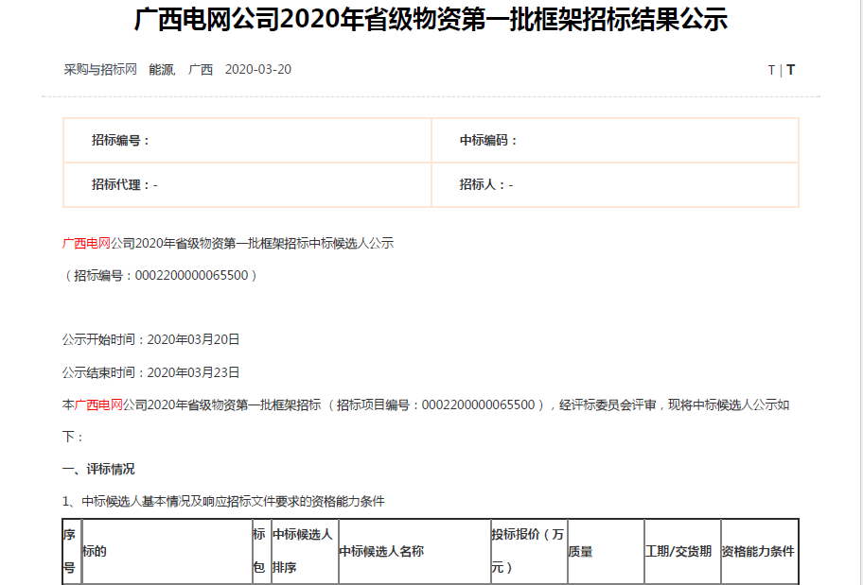Click the bold larger T font size button
Image resolution: width=863 pixels, height=585 pixels.
[x=791, y=70]
